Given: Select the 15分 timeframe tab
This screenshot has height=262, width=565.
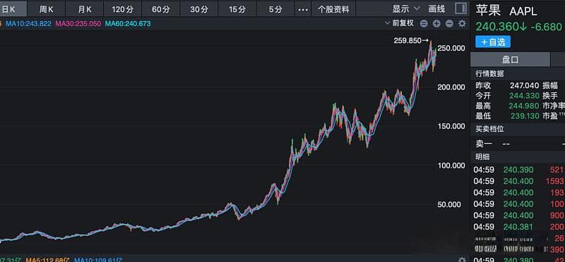Looking at the screenshot, I should (x=237, y=9).
